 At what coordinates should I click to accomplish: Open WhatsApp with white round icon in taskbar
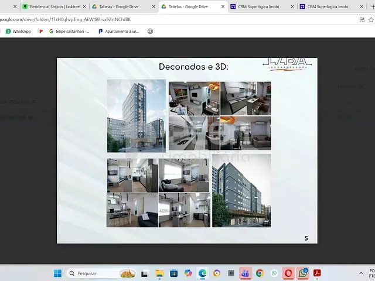[274, 273]
